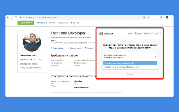Viewport: 179px width, 112px height.
Task: Open the green profile avatar icon
Action: point(167,17)
